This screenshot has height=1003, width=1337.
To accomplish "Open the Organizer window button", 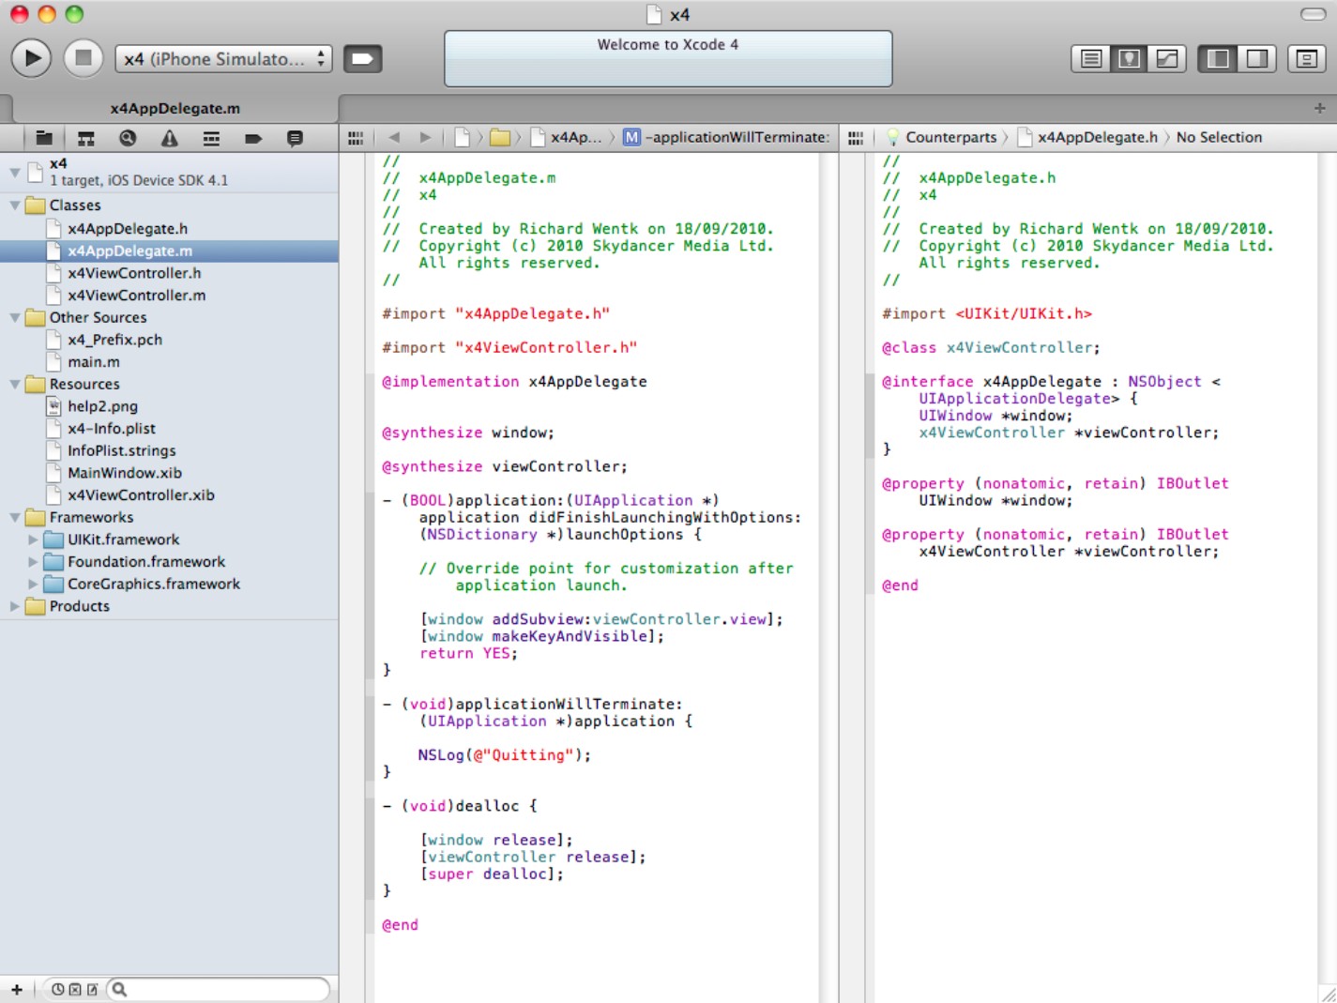I will pyautogui.click(x=1306, y=59).
